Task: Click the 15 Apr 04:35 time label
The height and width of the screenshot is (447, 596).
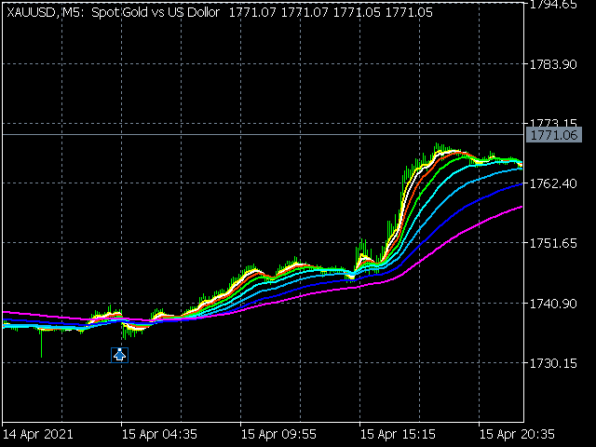Action: [x=159, y=434]
